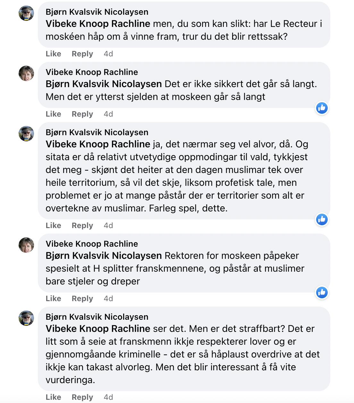
Task: Like the comment about 'har Le Recteur'
Action: (53, 54)
